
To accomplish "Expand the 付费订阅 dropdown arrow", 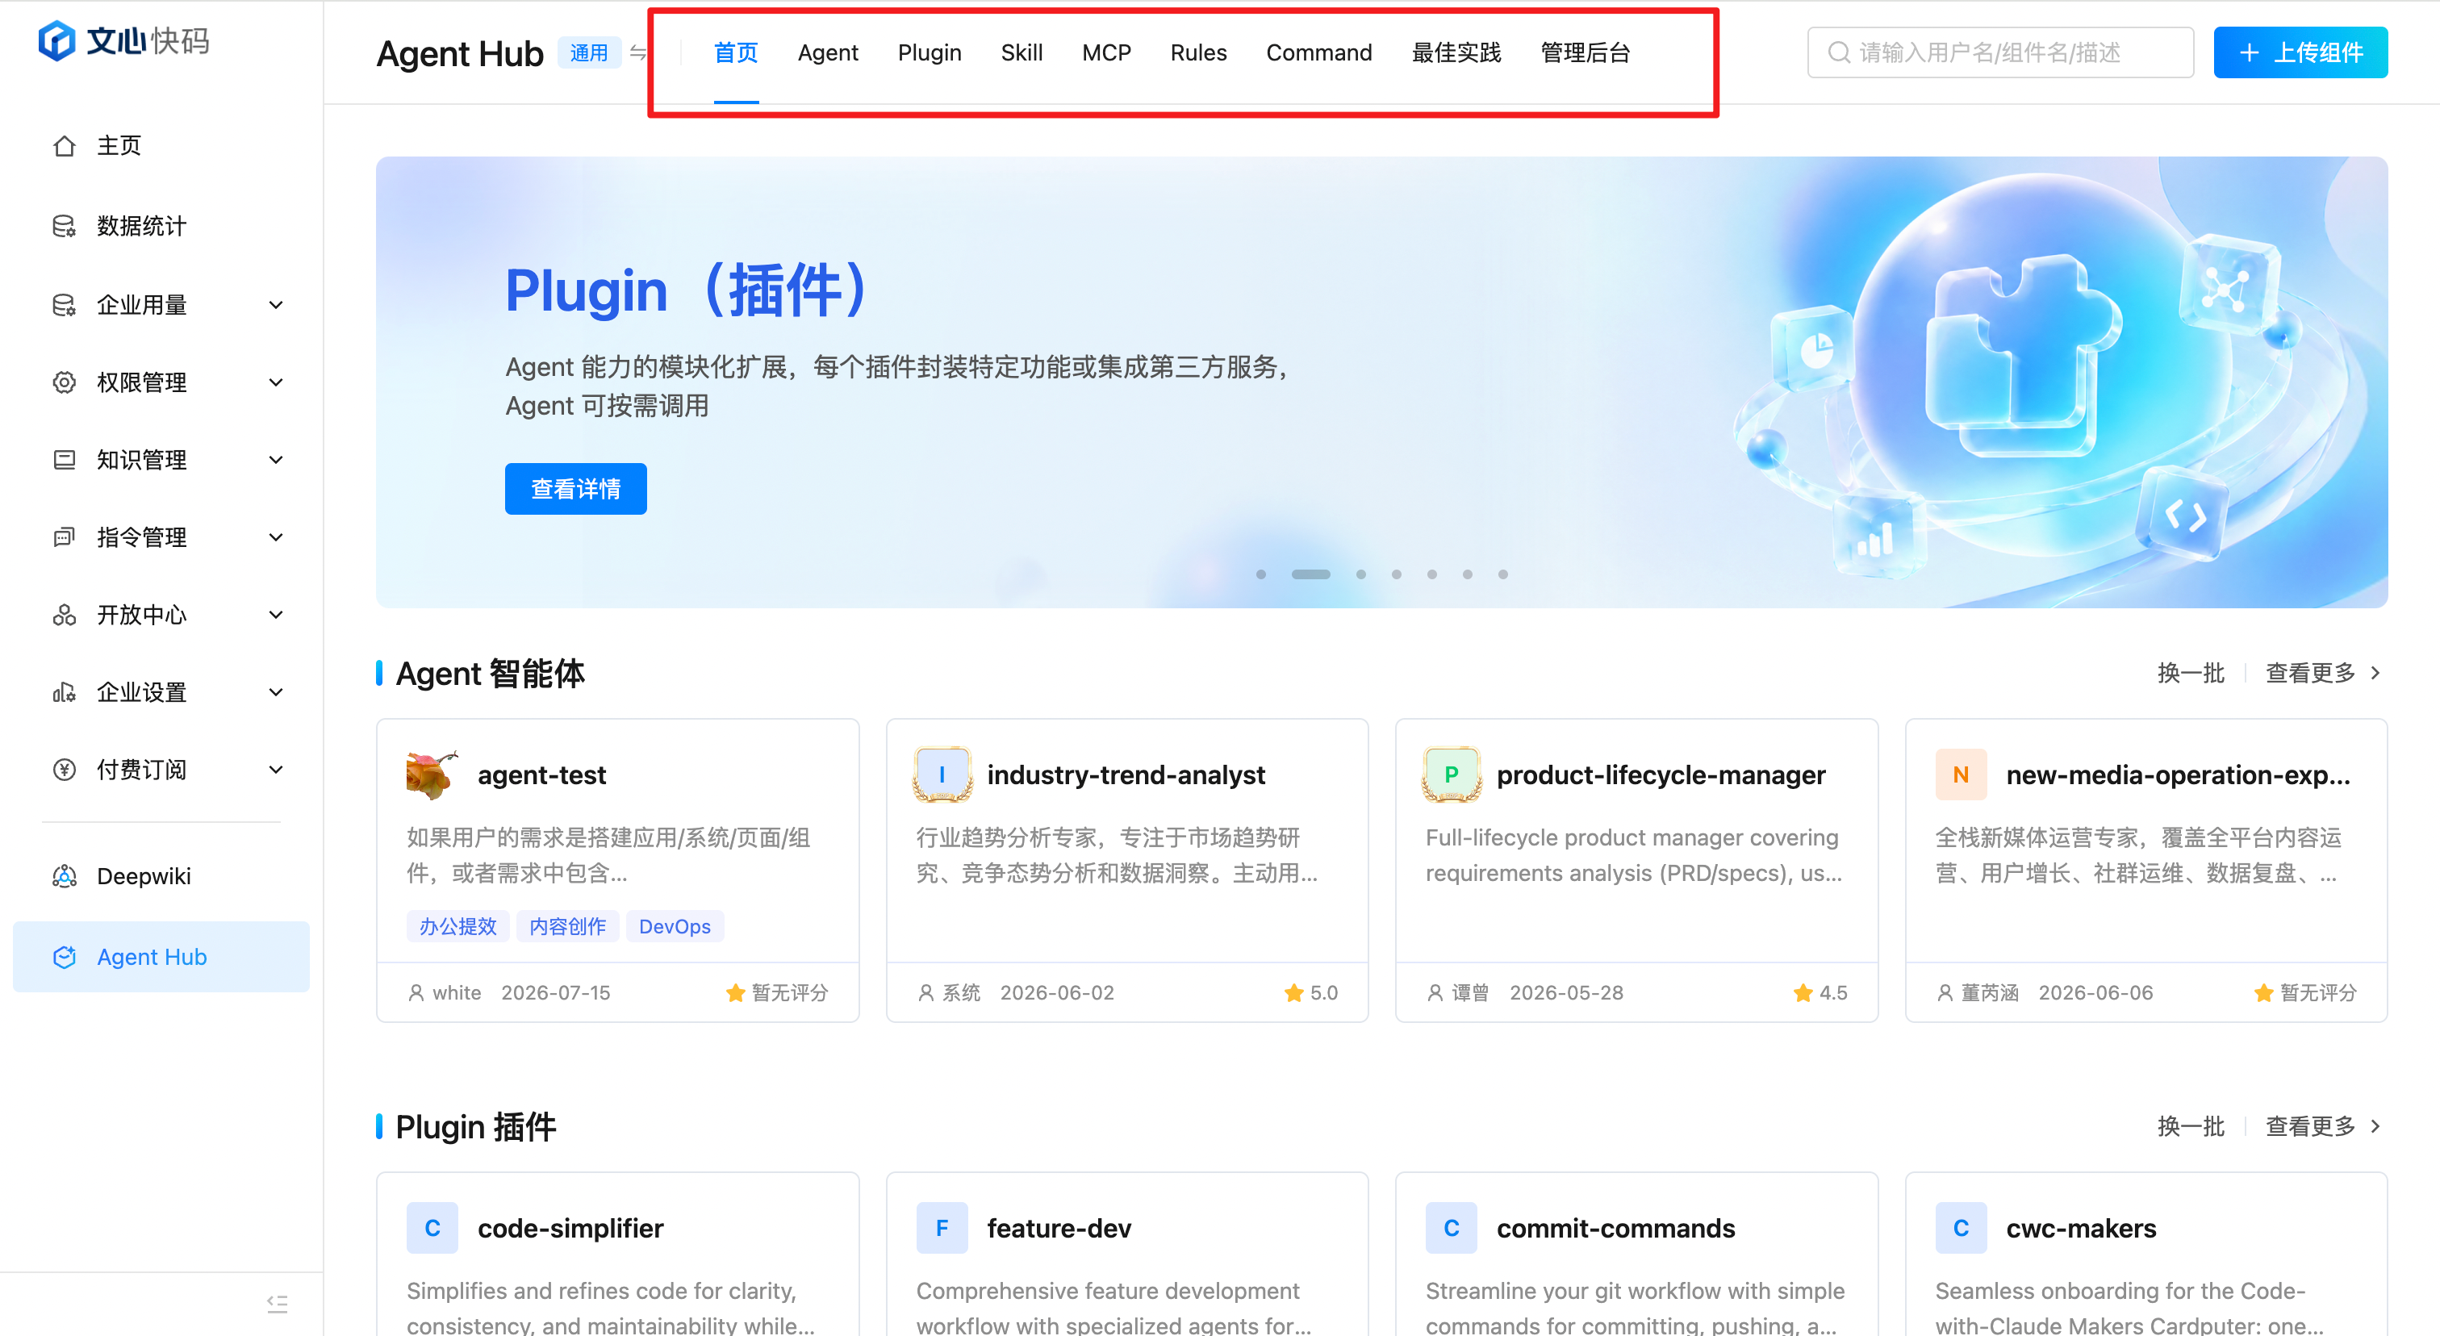I will [276, 770].
